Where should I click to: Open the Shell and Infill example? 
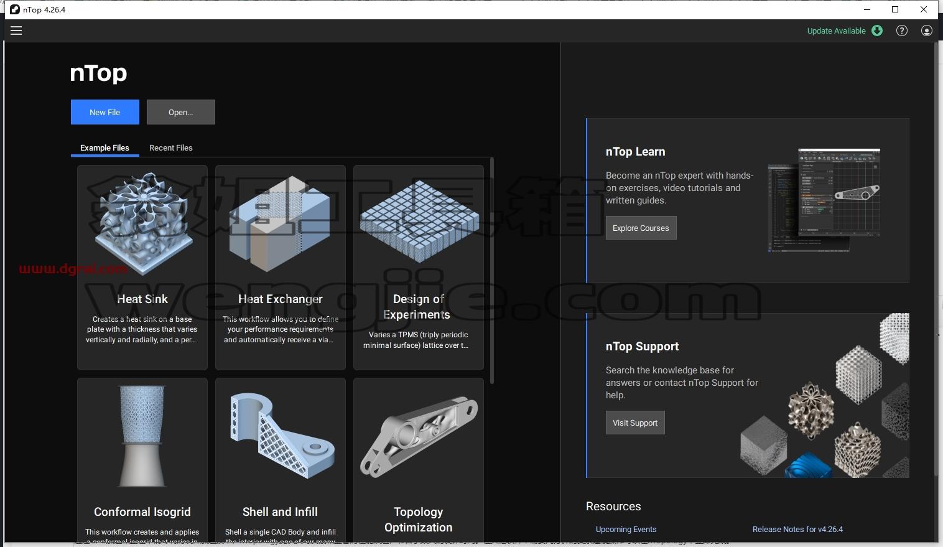281,461
